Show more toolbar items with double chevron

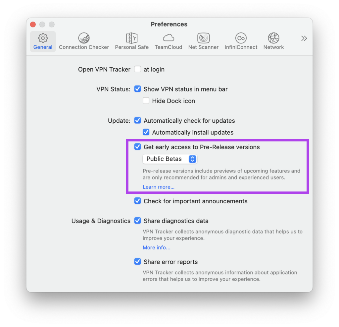click(304, 38)
